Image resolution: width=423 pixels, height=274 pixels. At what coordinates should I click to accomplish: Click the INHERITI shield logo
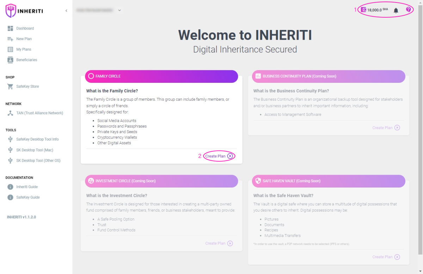pyautogui.click(x=10, y=11)
